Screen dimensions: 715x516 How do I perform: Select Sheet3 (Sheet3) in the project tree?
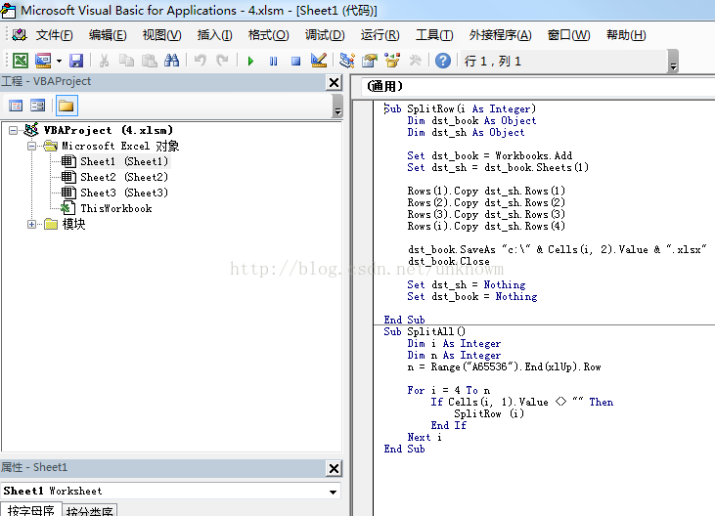click(x=124, y=193)
